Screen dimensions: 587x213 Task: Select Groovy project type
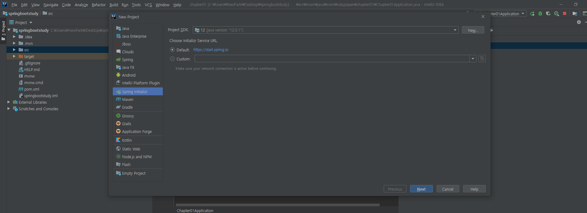click(138, 116)
